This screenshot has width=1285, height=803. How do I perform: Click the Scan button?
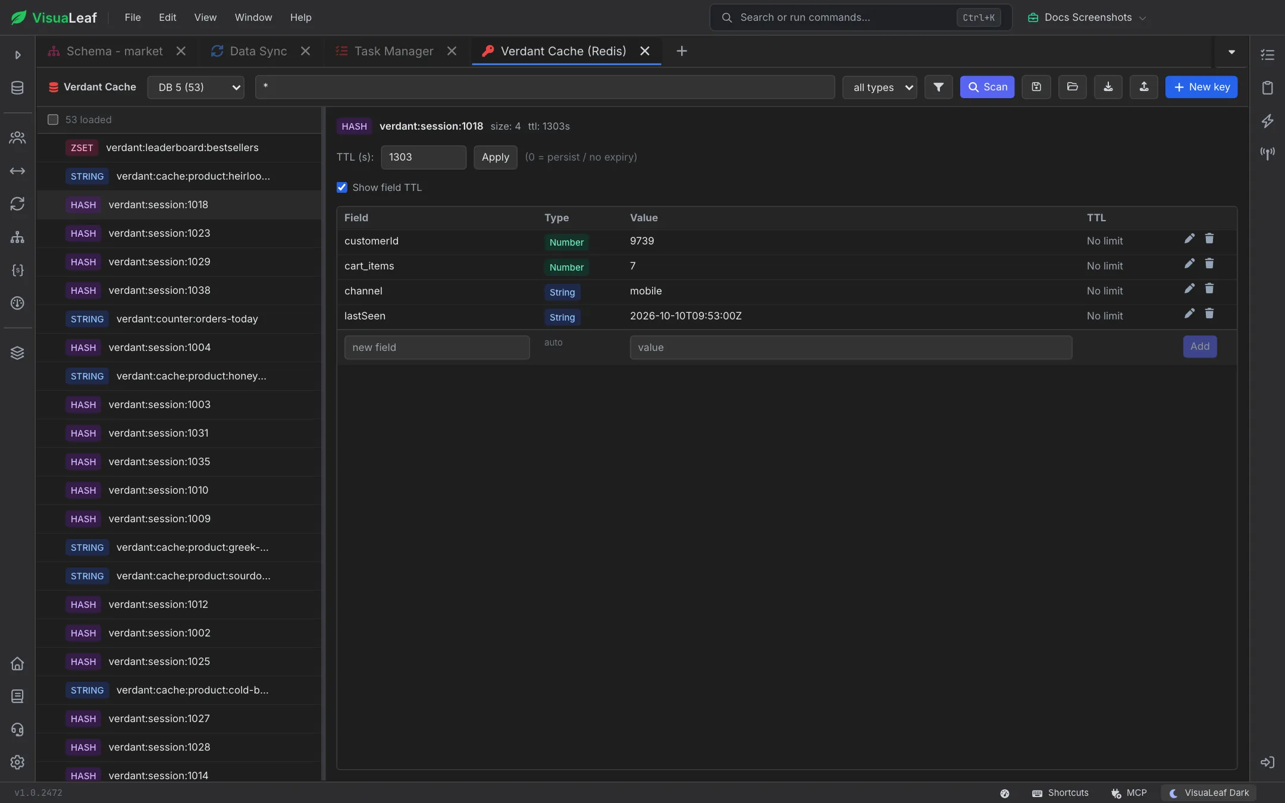click(987, 87)
